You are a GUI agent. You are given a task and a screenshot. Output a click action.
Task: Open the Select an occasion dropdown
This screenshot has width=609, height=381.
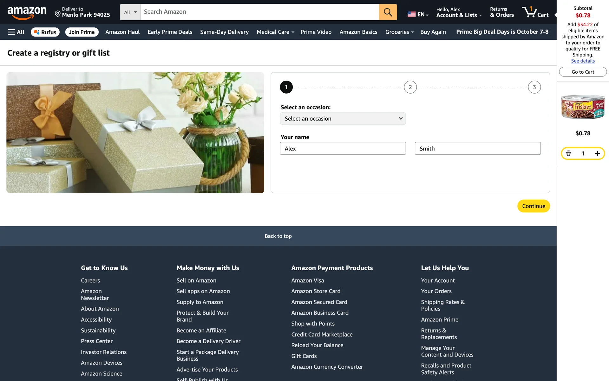343,118
